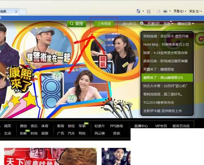This screenshot has width=204, height=165.
Task: Expand the home icon dropdown arrow
Action: pyautogui.click(x=143, y=11)
